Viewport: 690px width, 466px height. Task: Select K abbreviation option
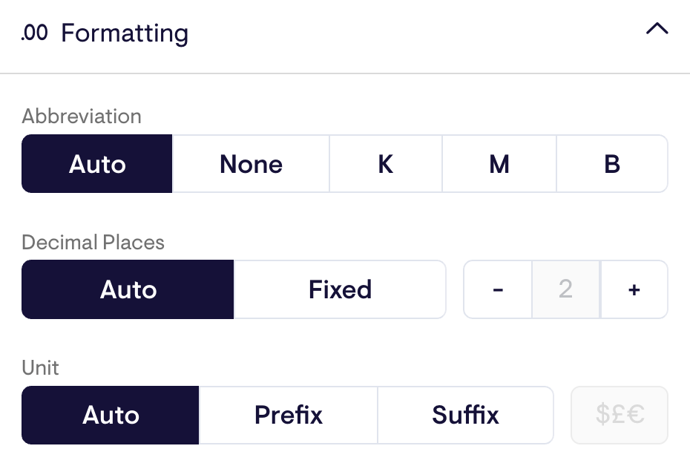[x=385, y=163]
